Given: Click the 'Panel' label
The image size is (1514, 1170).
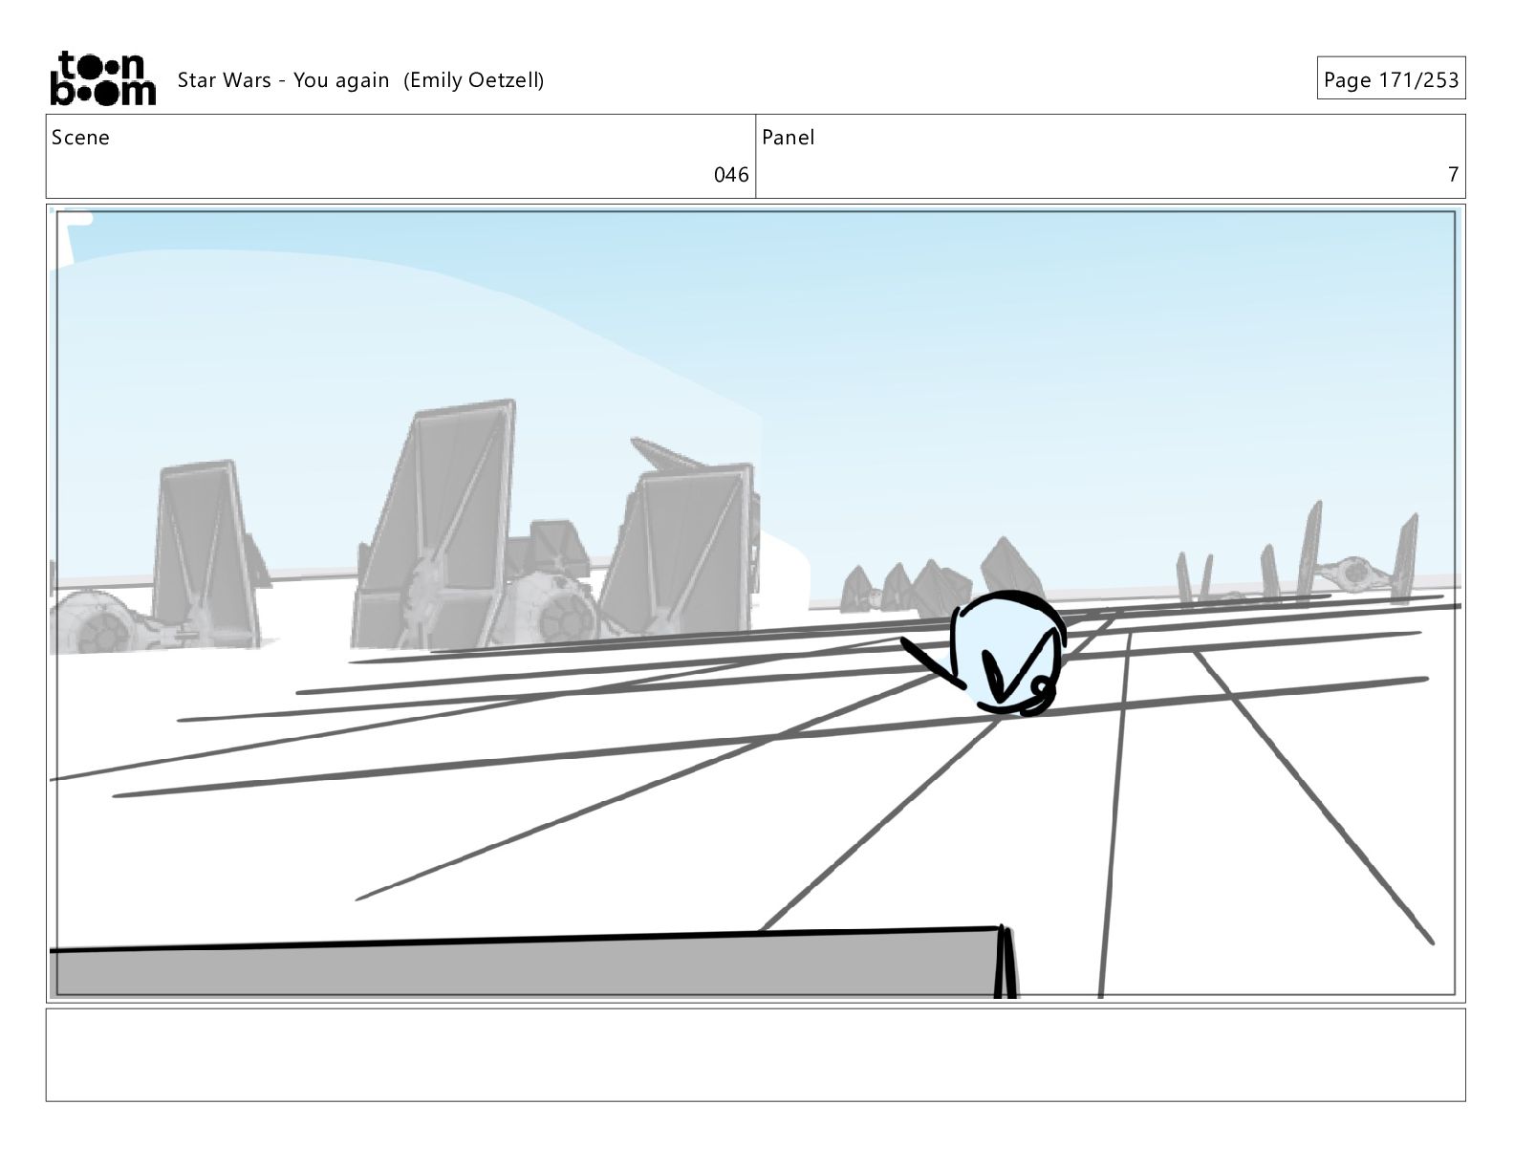Looking at the screenshot, I should point(789,138).
